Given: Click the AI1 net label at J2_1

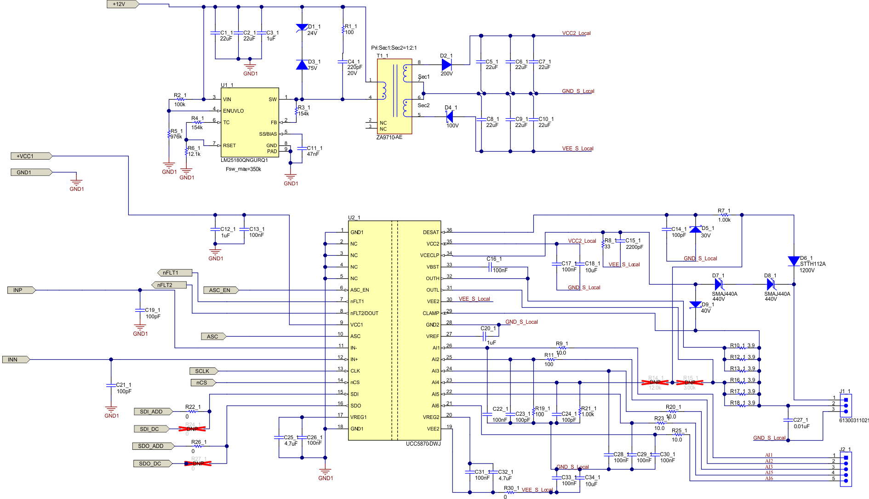Looking at the screenshot, I should (x=769, y=455).
